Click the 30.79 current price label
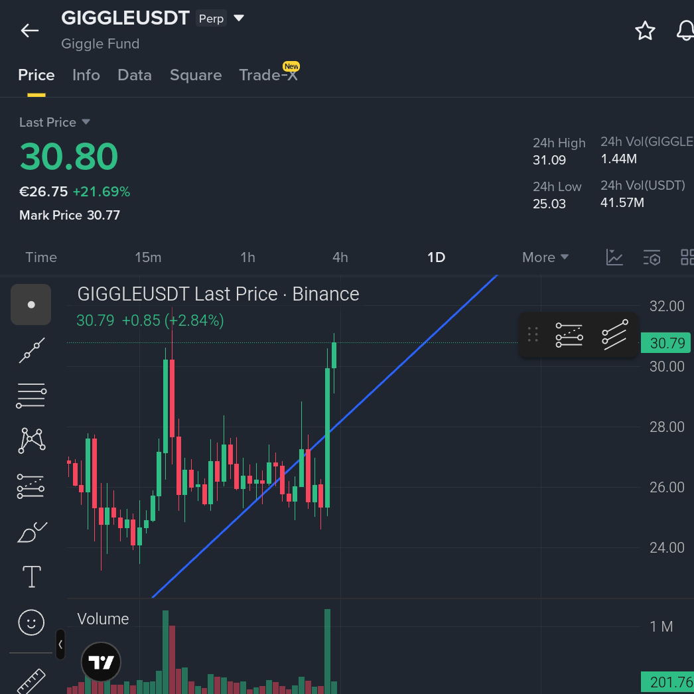 coord(666,343)
